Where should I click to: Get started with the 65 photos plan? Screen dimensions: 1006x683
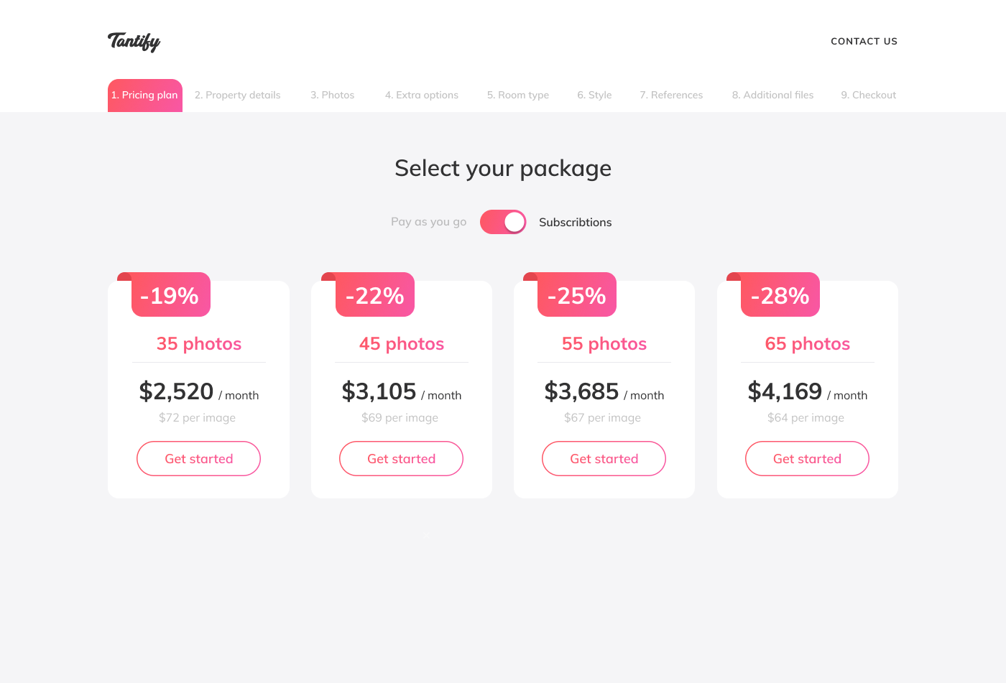(x=807, y=458)
